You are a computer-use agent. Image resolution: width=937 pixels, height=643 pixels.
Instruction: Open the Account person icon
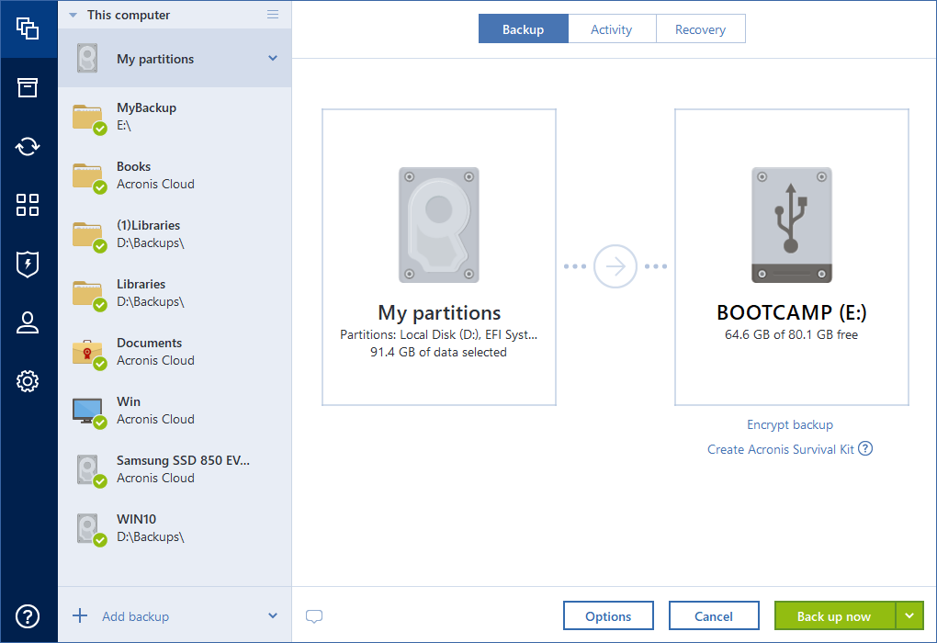click(28, 322)
